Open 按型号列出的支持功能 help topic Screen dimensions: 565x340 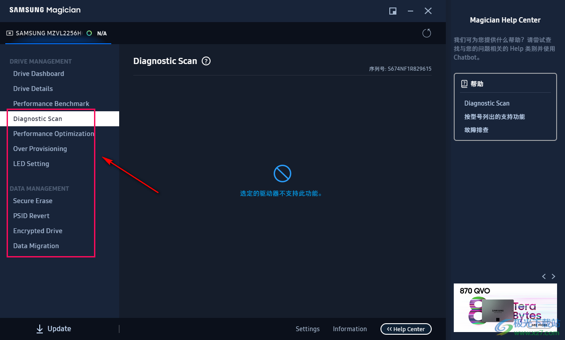pyautogui.click(x=495, y=117)
